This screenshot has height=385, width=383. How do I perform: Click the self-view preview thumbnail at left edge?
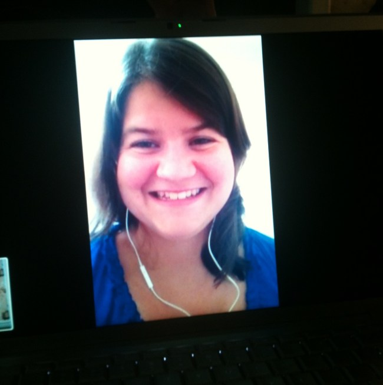(5, 293)
